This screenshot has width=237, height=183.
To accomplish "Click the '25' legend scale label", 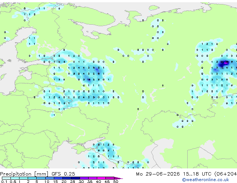I will [73, 182].
